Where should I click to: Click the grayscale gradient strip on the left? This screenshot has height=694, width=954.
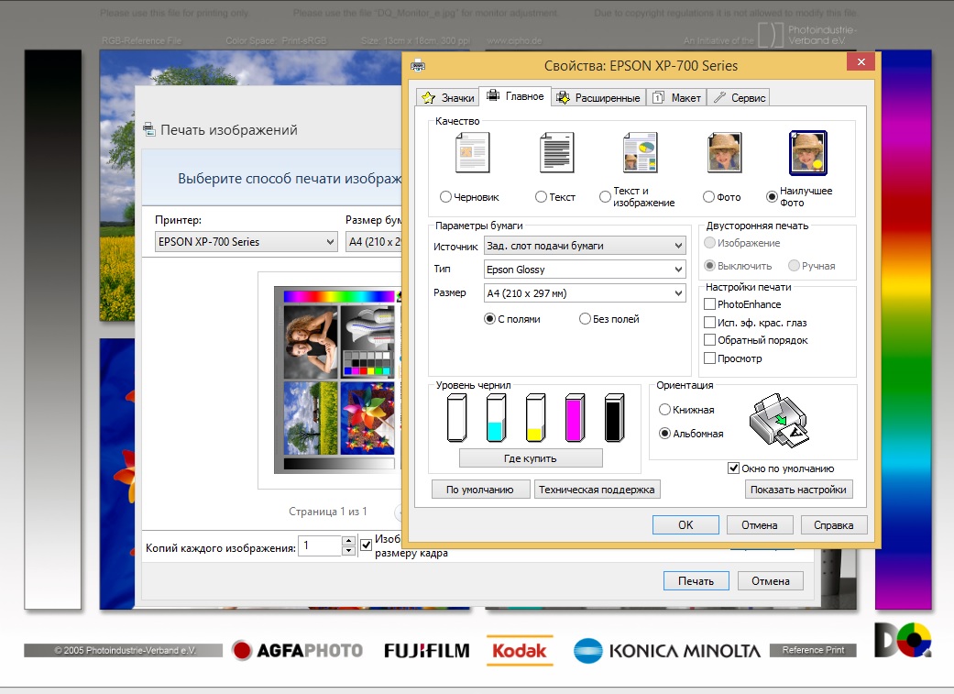(53, 329)
